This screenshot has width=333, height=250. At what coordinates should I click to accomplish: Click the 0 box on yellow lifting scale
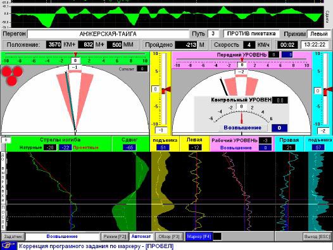coord(156,89)
